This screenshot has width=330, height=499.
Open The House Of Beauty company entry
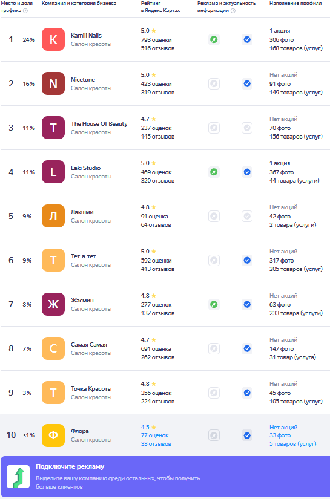[99, 124]
